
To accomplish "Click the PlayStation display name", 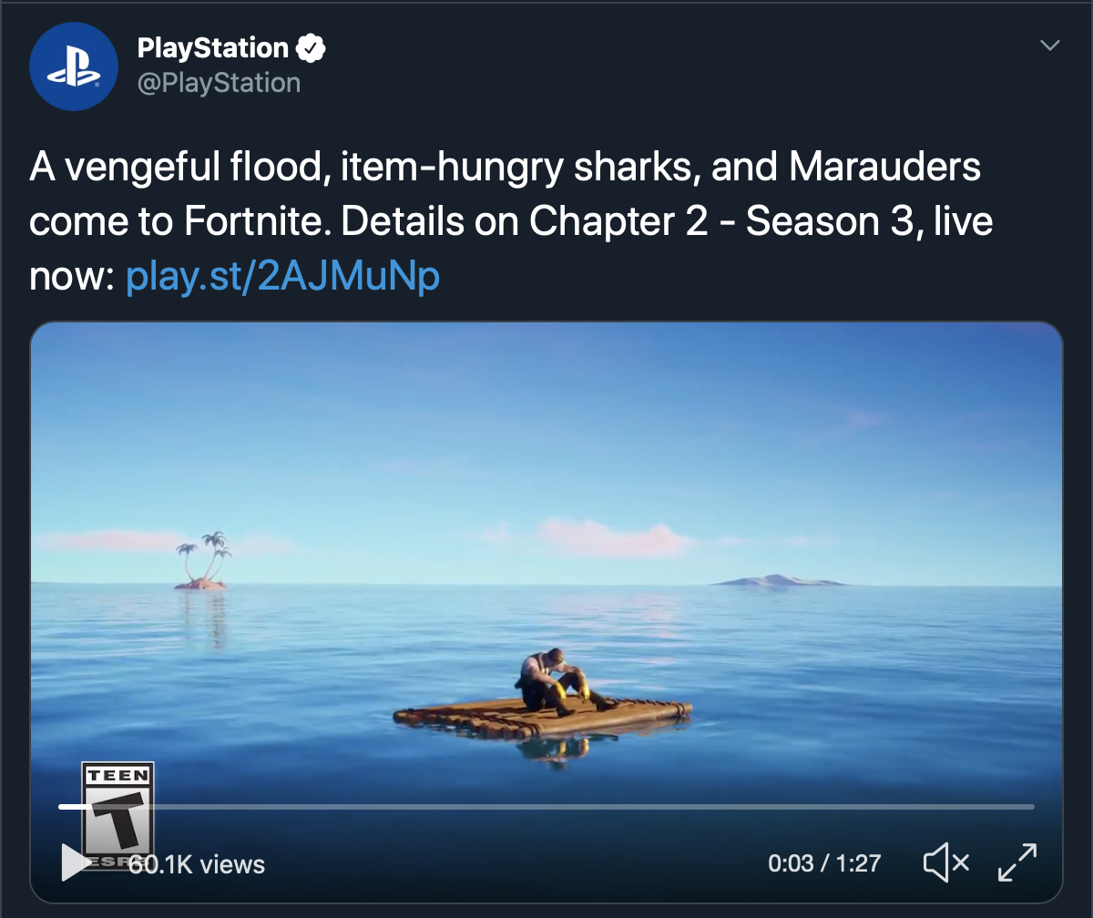I will click(x=213, y=48).
